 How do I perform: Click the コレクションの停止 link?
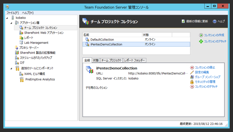click(205, 68)
